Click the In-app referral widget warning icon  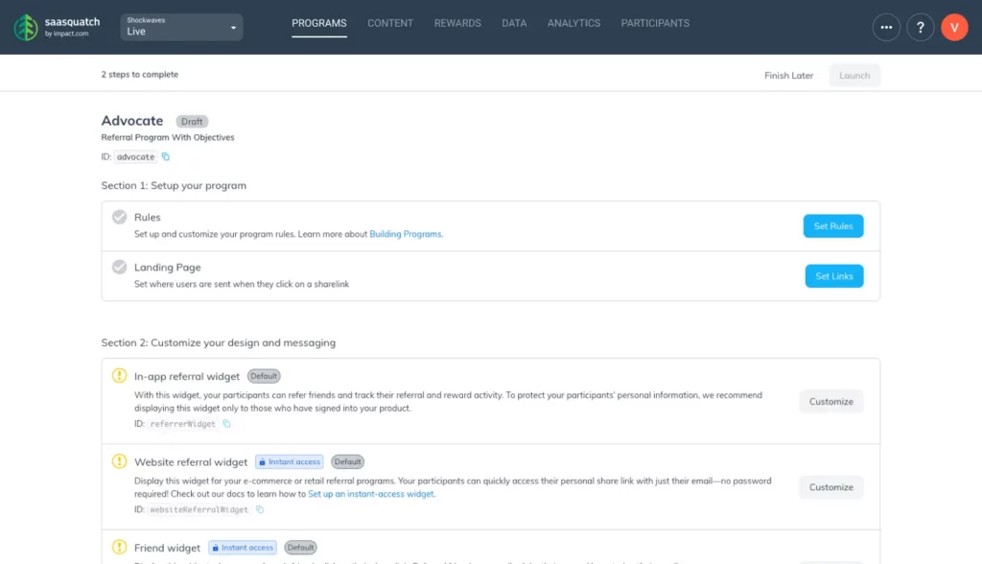119,376
